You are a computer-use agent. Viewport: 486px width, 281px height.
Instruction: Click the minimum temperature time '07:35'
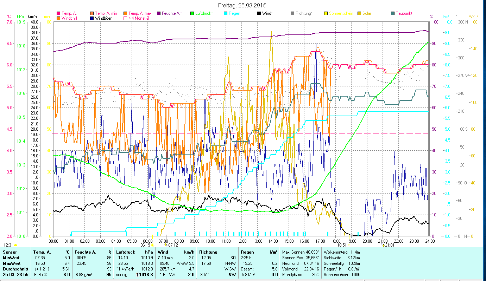point(40,258)
